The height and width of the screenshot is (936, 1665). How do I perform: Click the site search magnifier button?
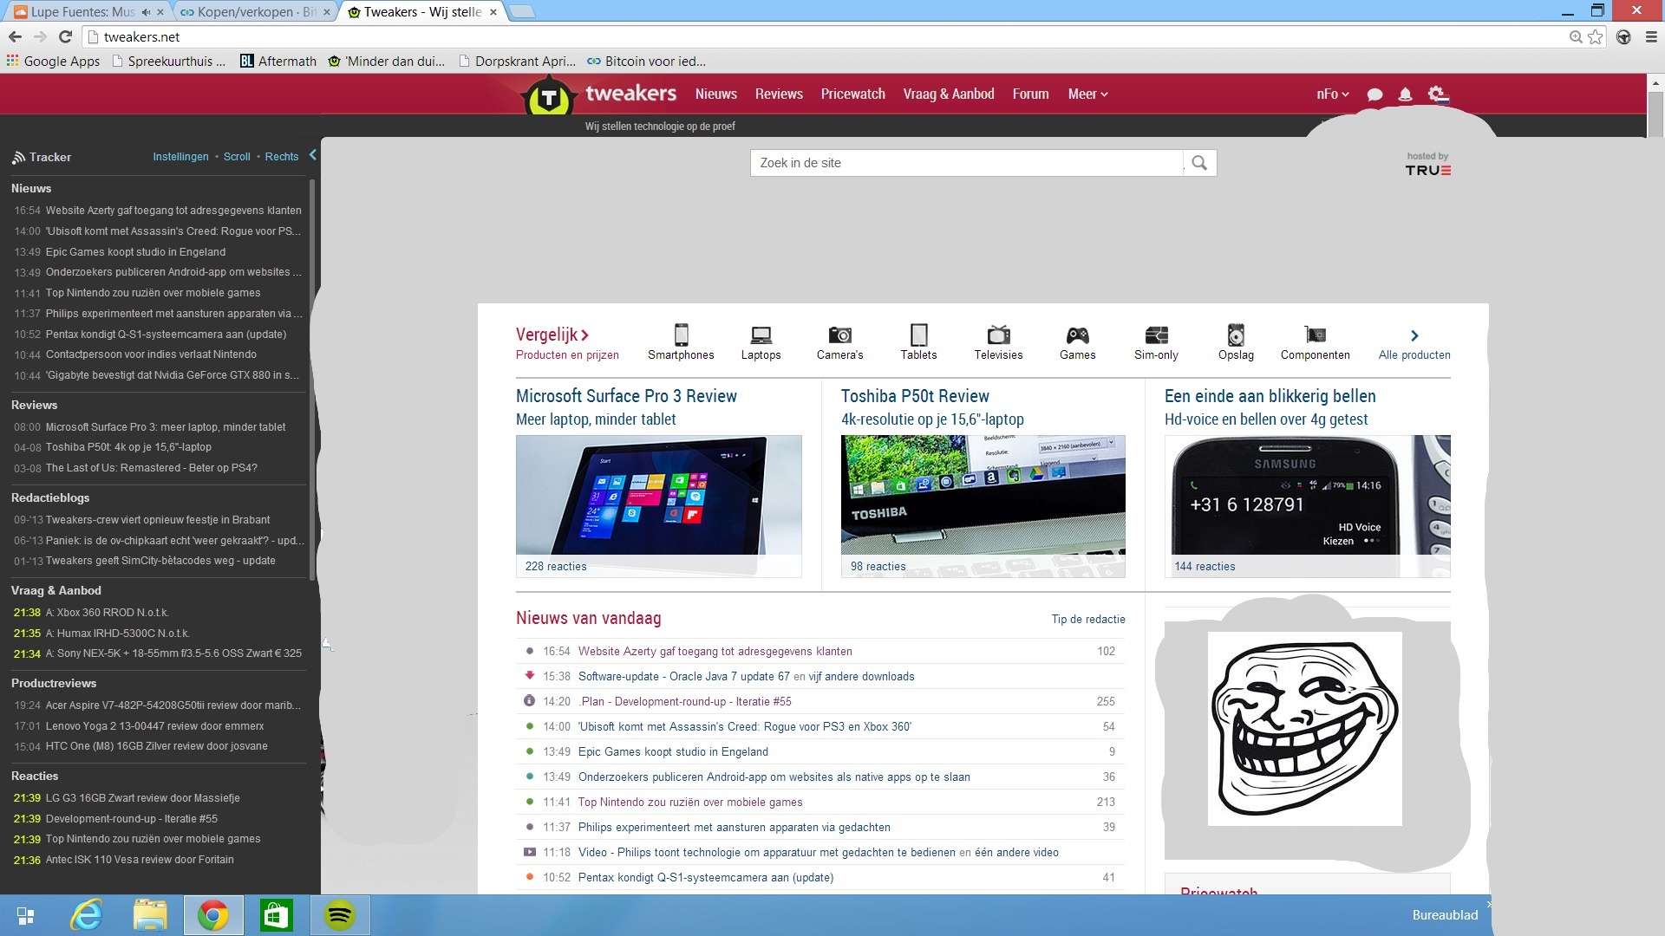1199,163
